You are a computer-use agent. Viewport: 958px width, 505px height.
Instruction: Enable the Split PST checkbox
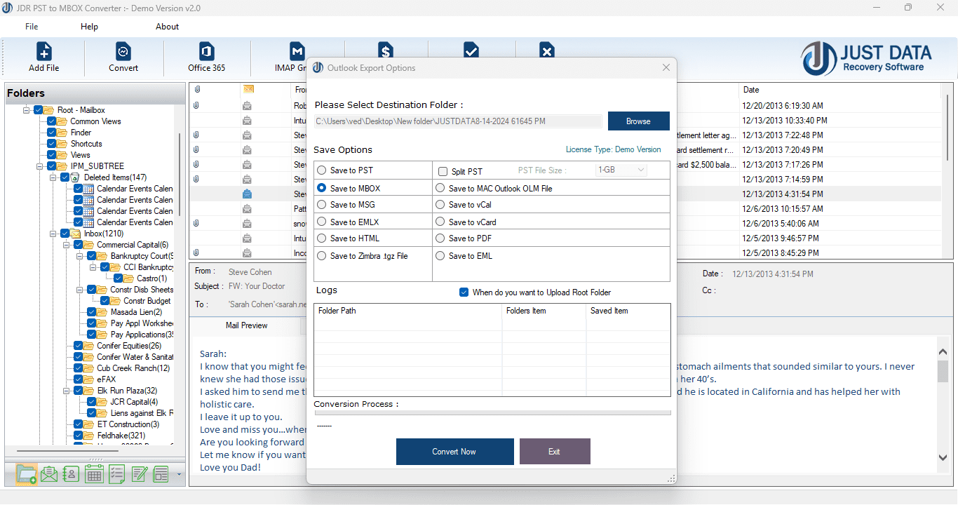[x=443, y=171]
